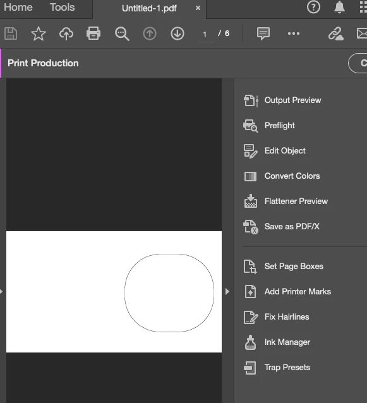Click the Print Production toolbar title
Image resolution: width=367 pixels, height=403 pixels.
(43, 63)
